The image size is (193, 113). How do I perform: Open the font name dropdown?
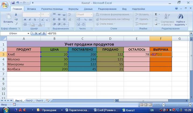point(39,15)
